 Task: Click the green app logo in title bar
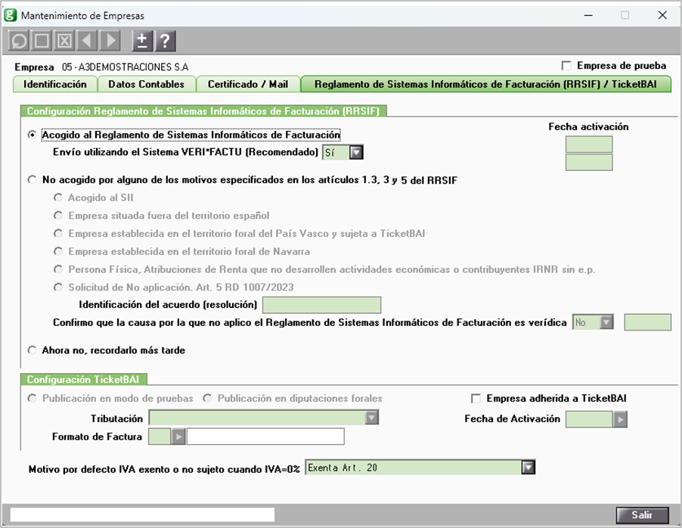[11, 15]
